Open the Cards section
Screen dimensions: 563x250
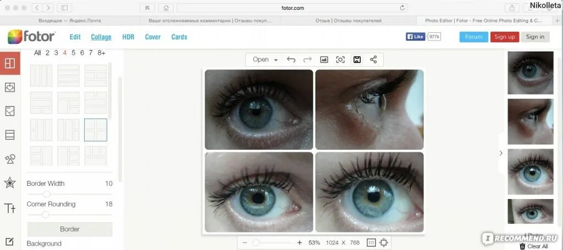pos(179,37)
